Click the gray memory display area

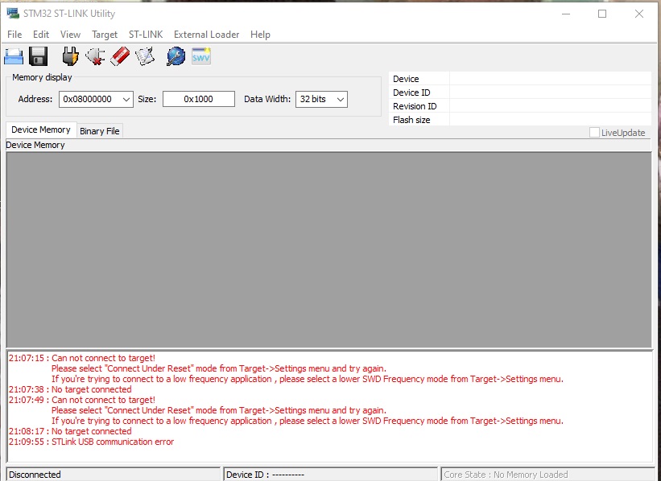tap(328, 250)
